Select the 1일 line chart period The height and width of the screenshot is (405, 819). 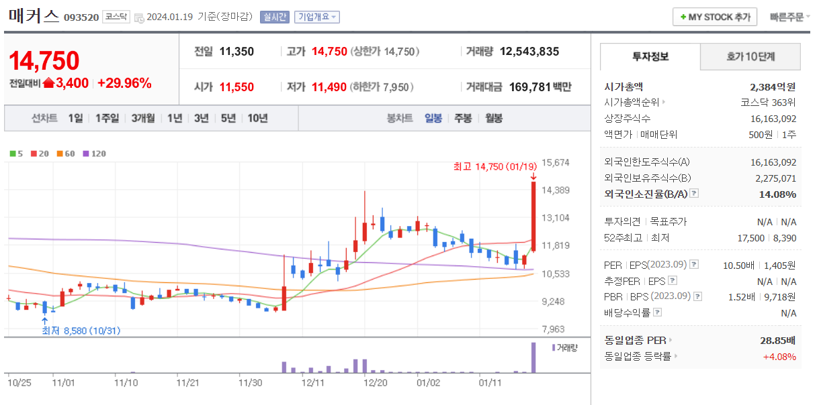coord(75,119)
